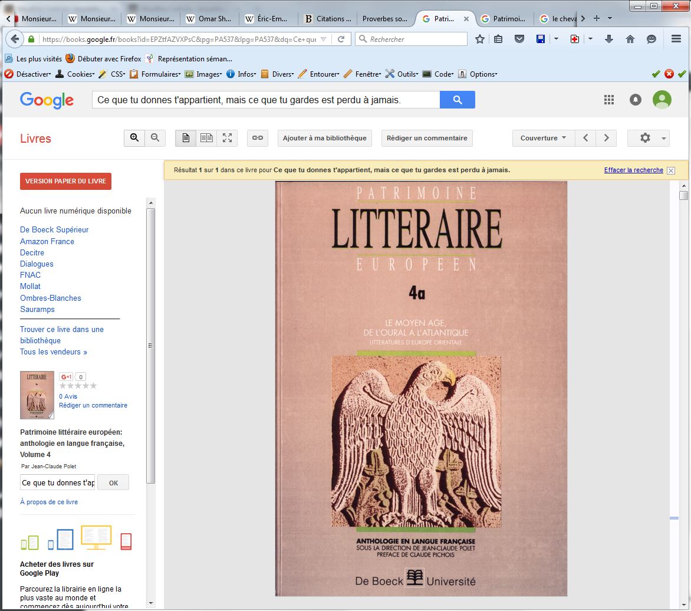Click the blue Google search button

(x=457, y=100)
